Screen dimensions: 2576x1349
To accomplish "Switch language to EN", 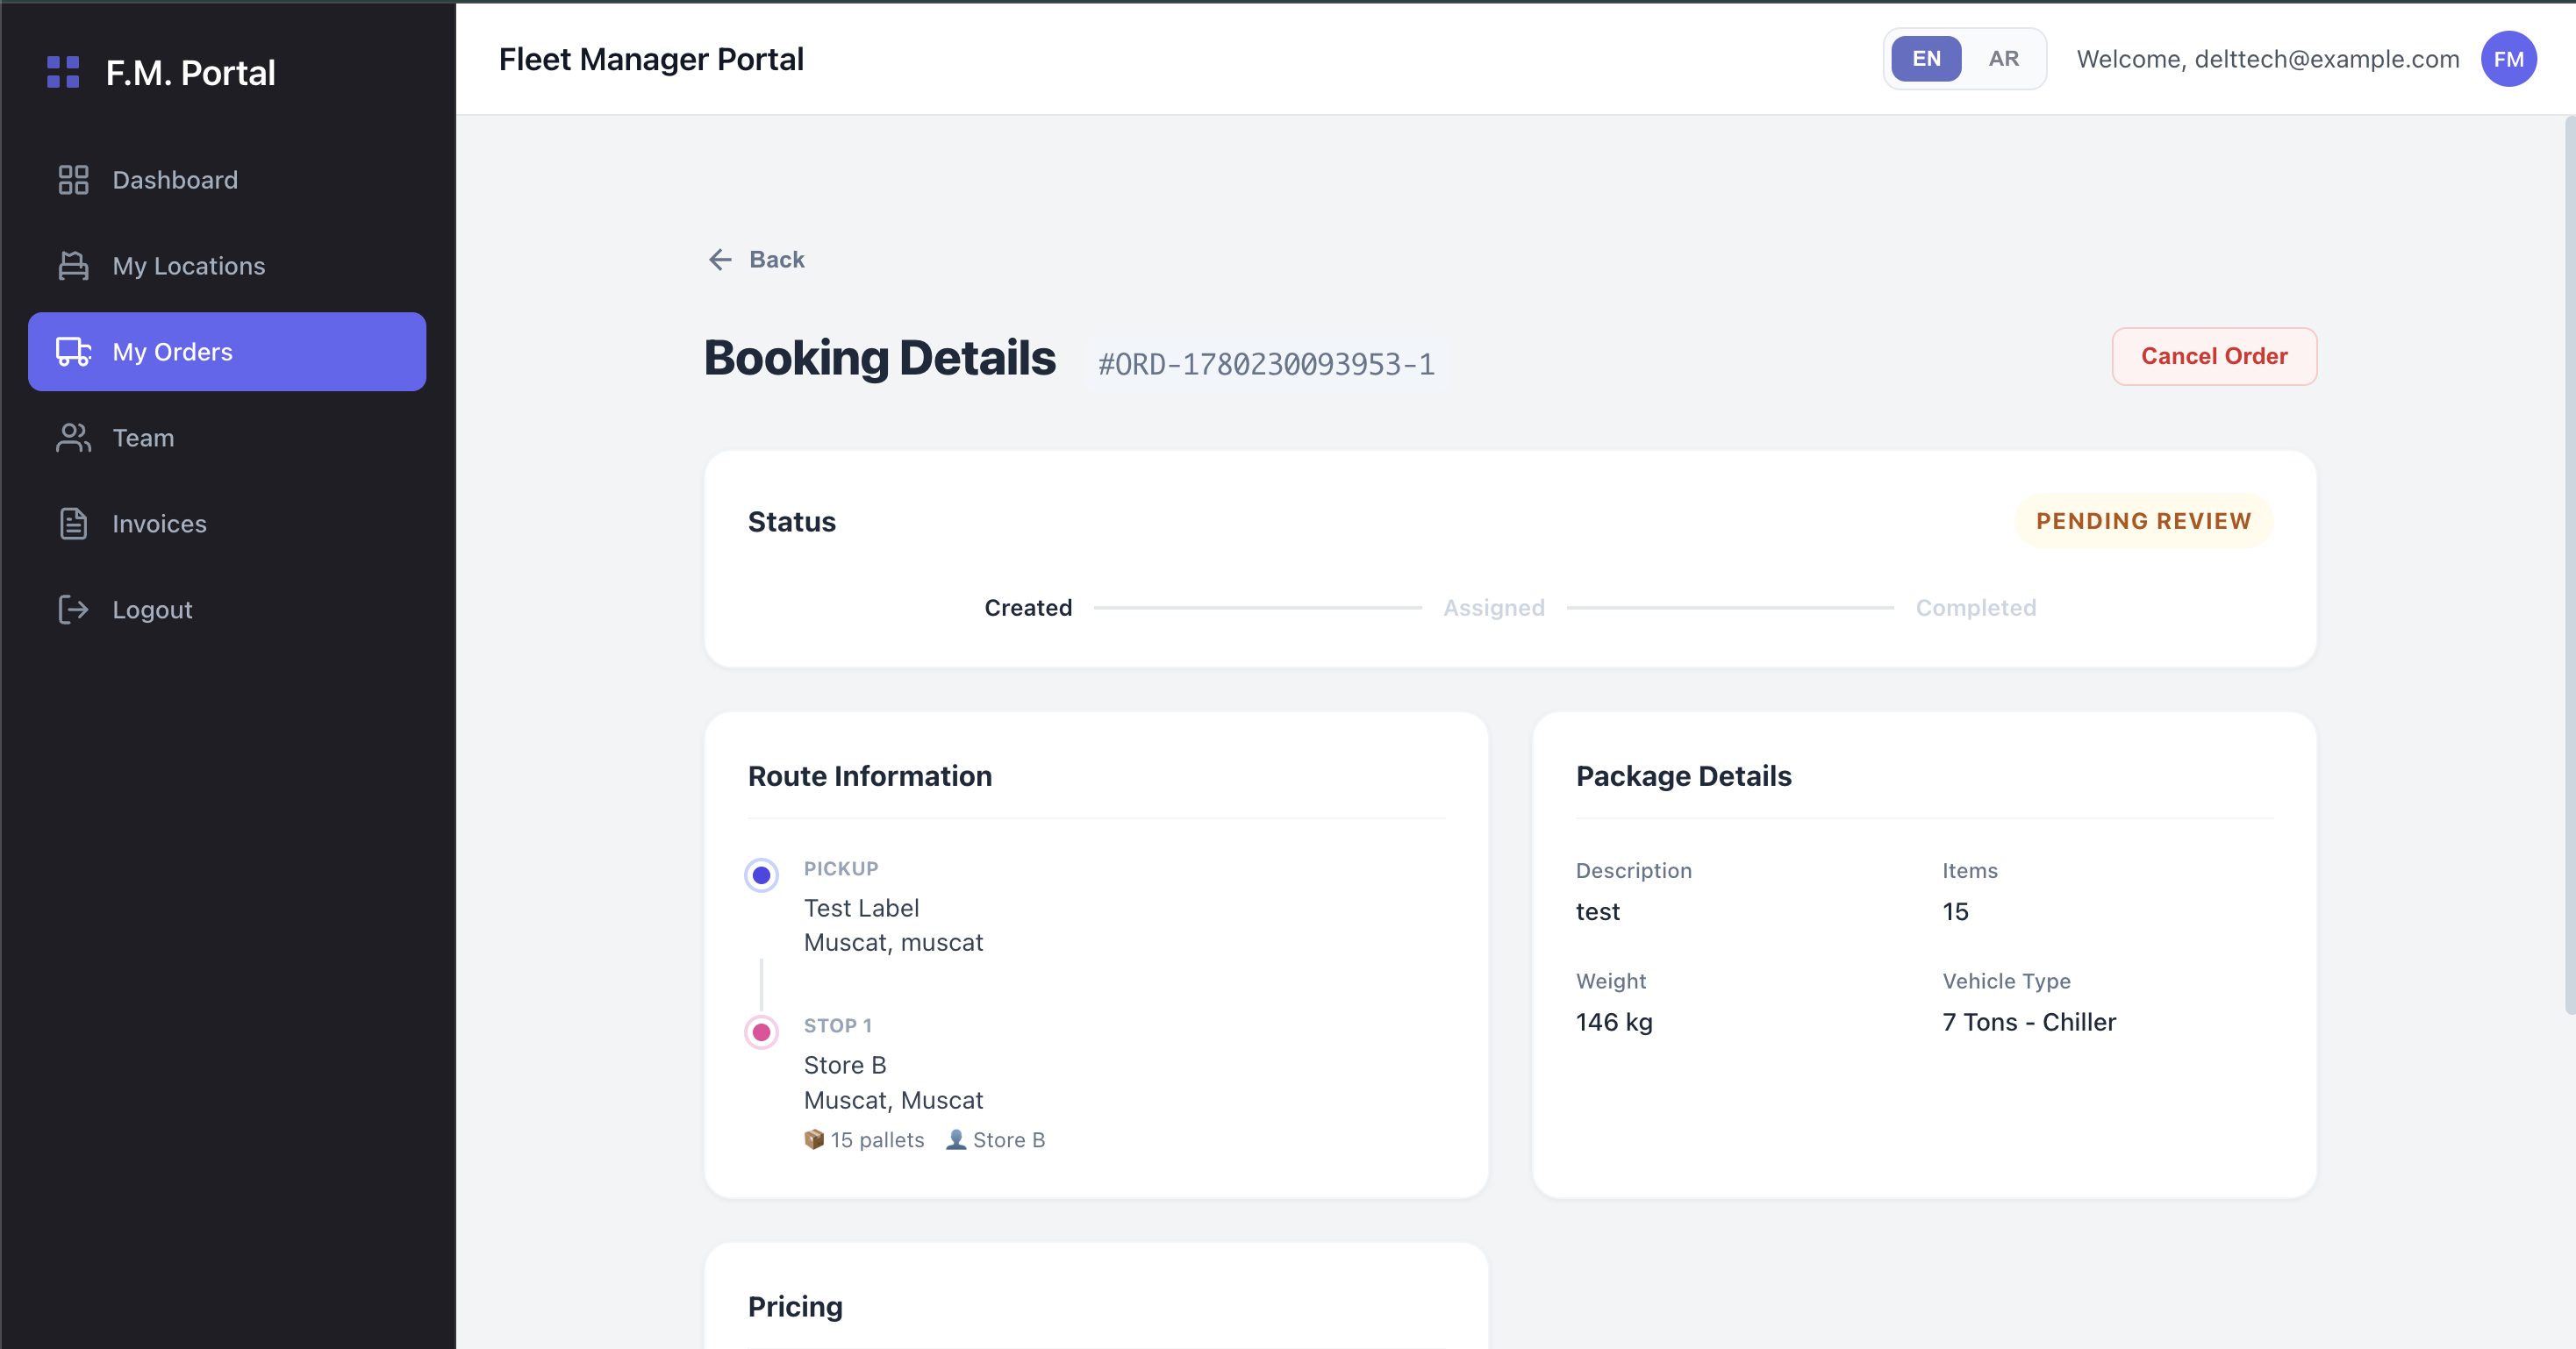I will (x=1926, y=59).
